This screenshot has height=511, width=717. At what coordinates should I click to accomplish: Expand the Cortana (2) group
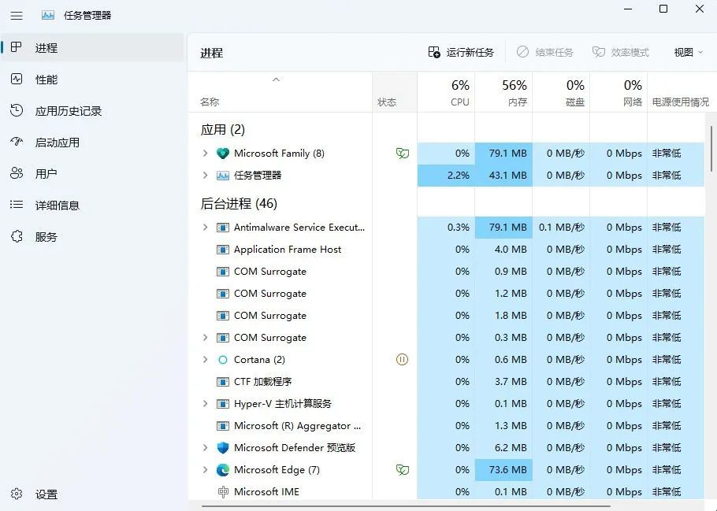[x=205, y=360]
